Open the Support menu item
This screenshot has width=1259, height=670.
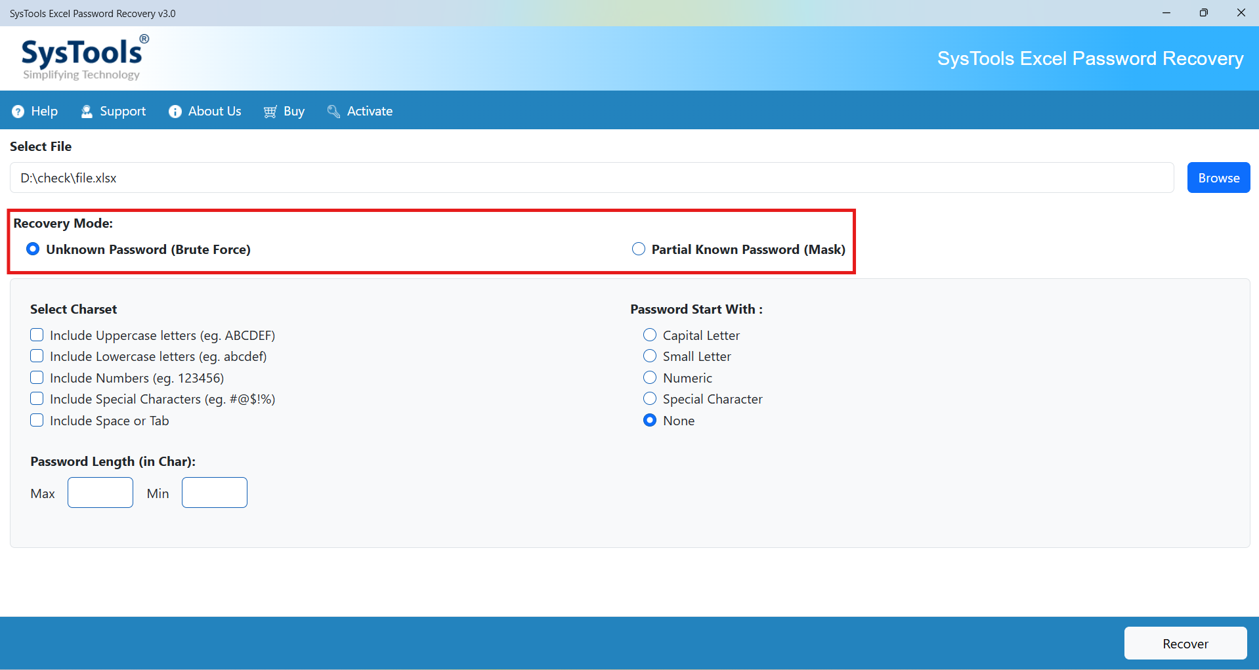(x=114, y=112)
